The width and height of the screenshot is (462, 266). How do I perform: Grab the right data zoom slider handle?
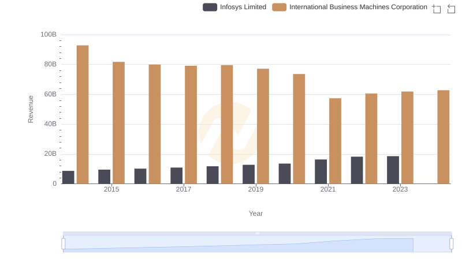pyautogui.click(x=452, y=244)
